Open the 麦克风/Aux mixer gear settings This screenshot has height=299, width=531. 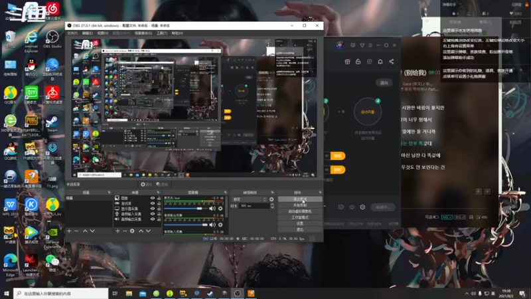(220, 209)
